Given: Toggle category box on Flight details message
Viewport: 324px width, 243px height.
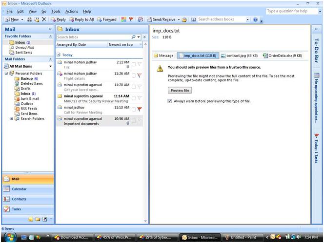Looking at the screenshot, I should point(134,75).
